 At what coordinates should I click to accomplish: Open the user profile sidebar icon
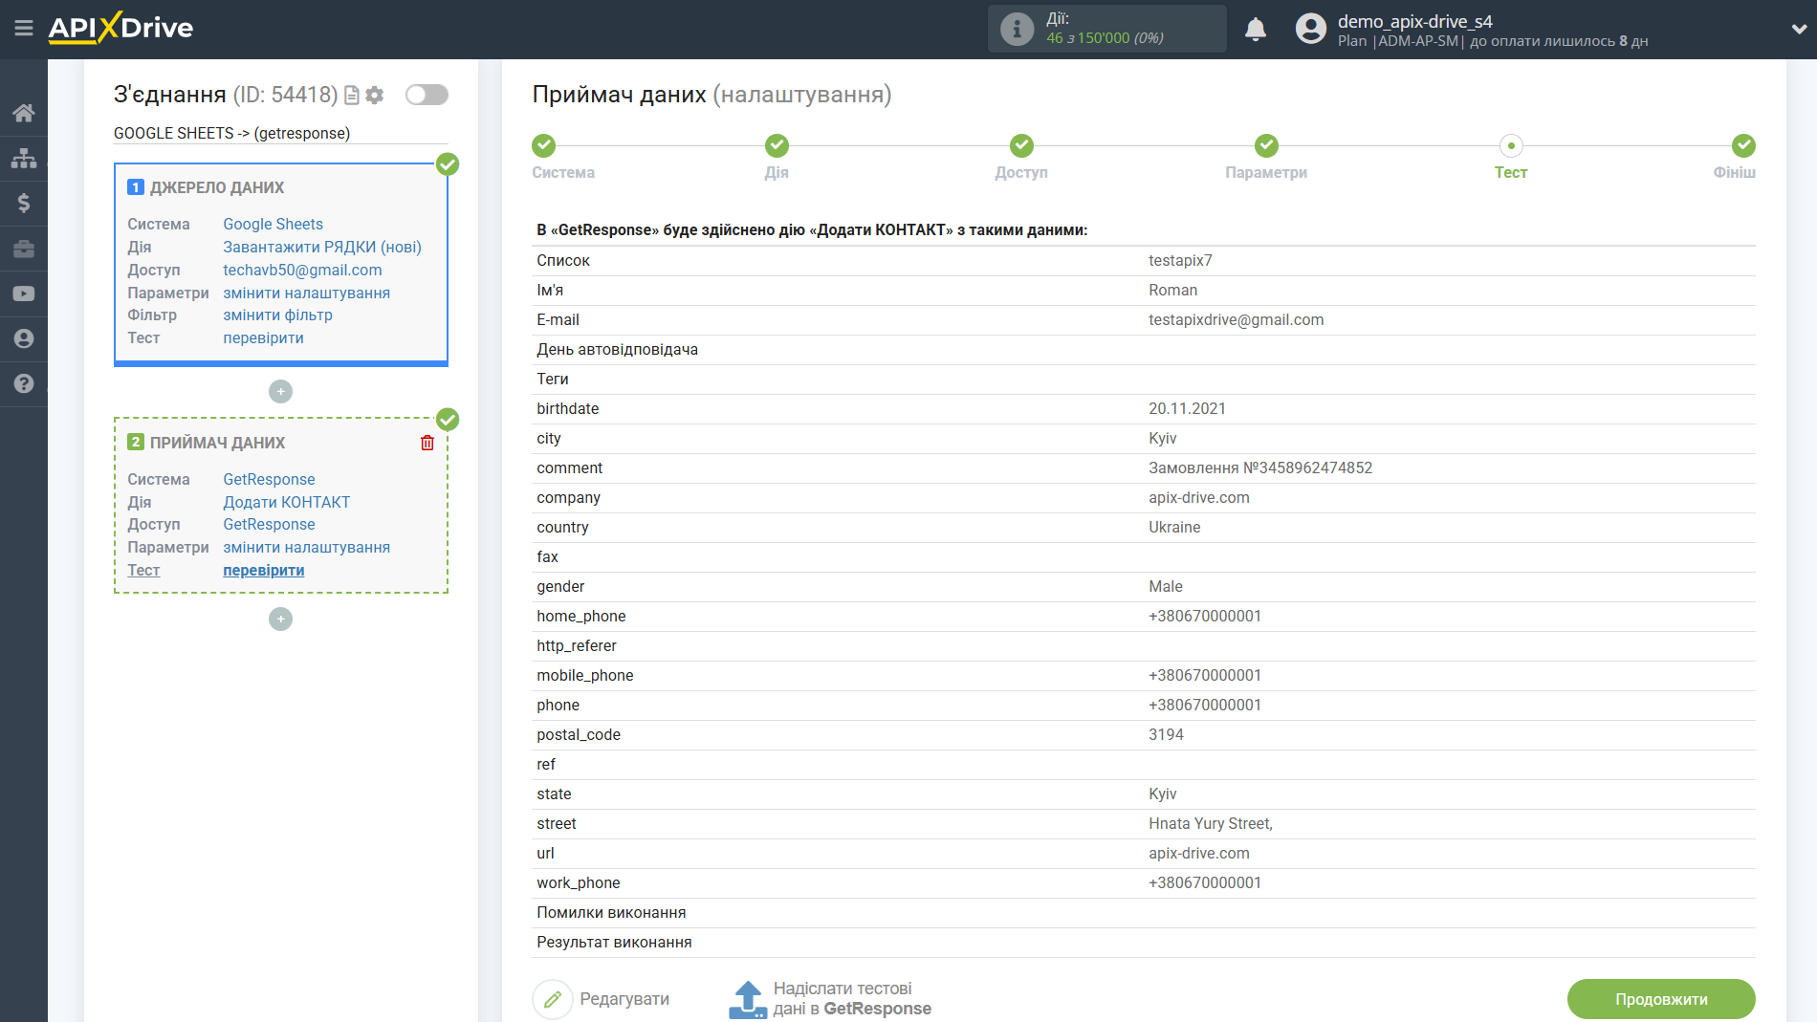(x=24, y=338)
